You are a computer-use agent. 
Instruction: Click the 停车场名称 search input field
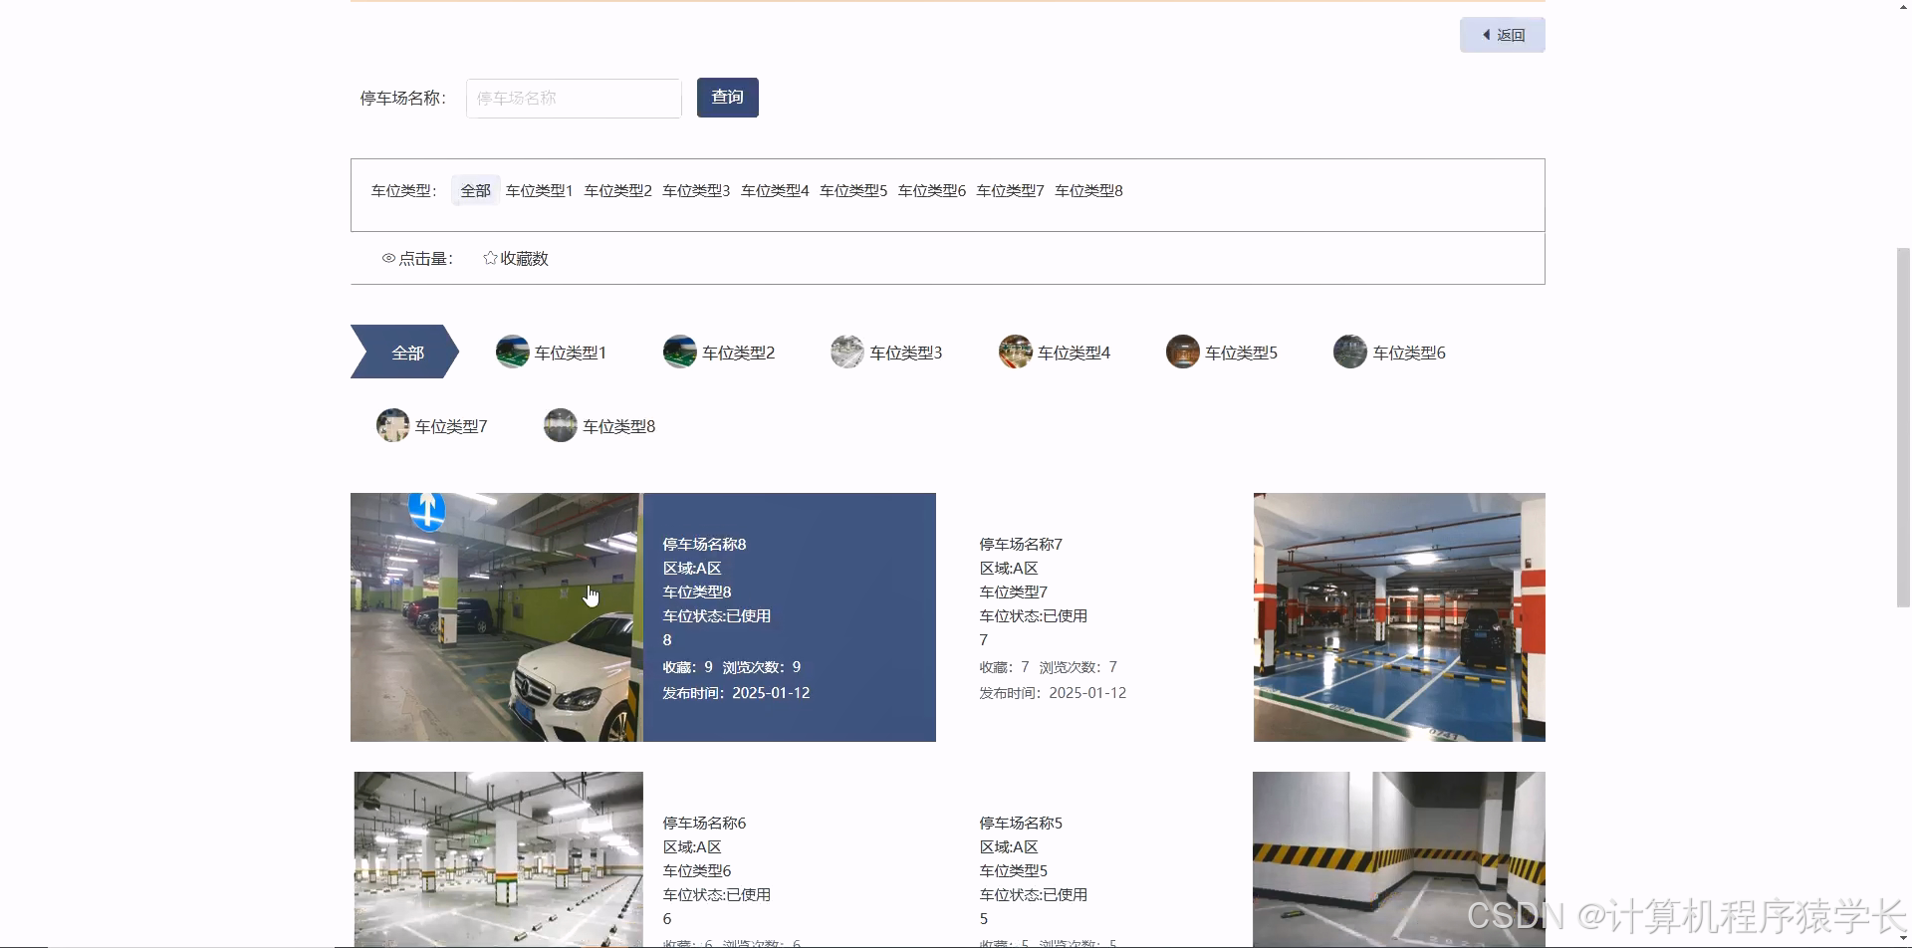click(574, 99)
